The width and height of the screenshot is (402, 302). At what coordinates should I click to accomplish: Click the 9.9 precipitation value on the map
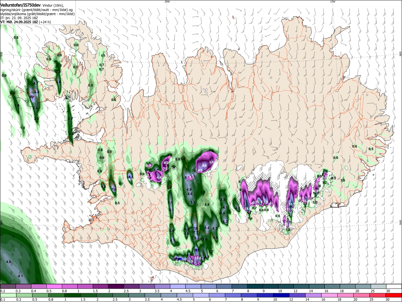pyautogui.click(x=197, y=250)
